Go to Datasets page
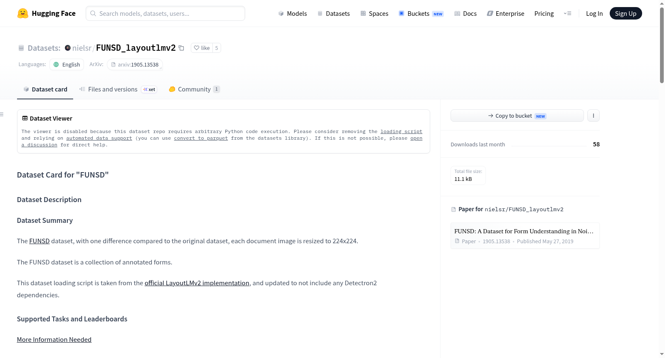This screenshot has width=665, height=358. click(x=333, y=13)
